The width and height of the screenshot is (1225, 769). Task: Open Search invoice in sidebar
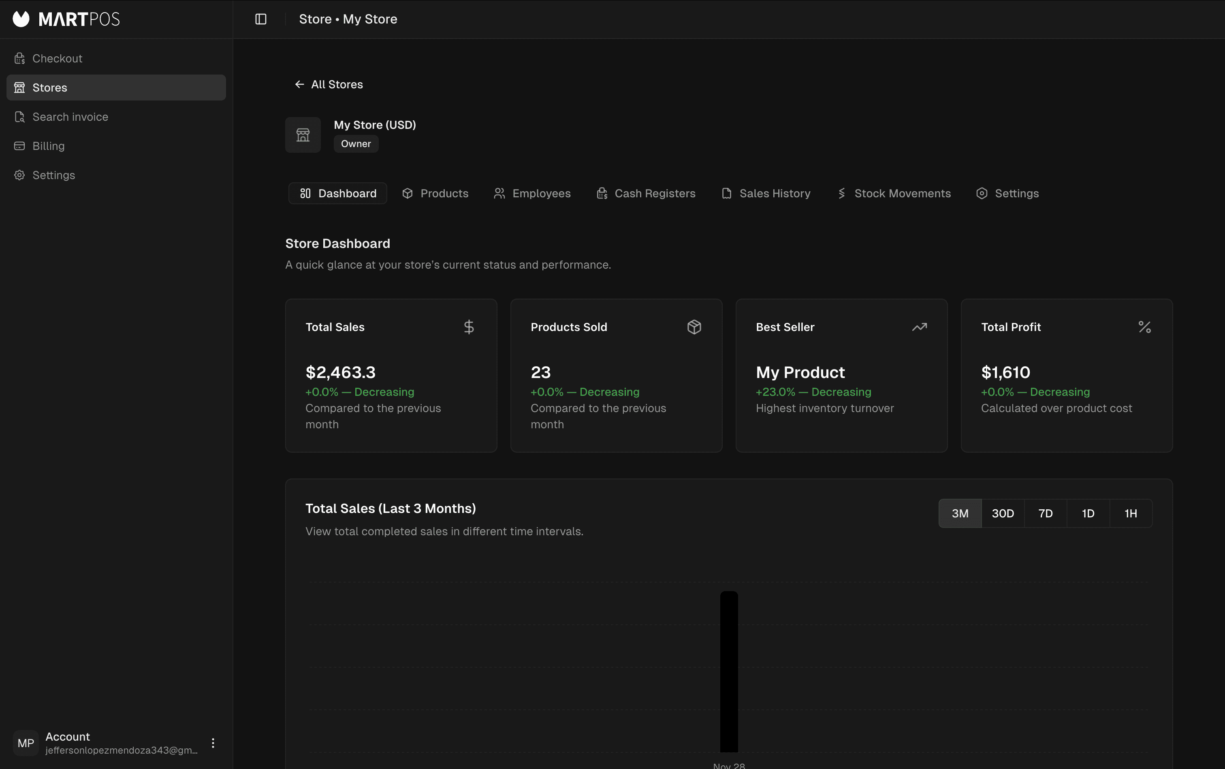(70, 117)
